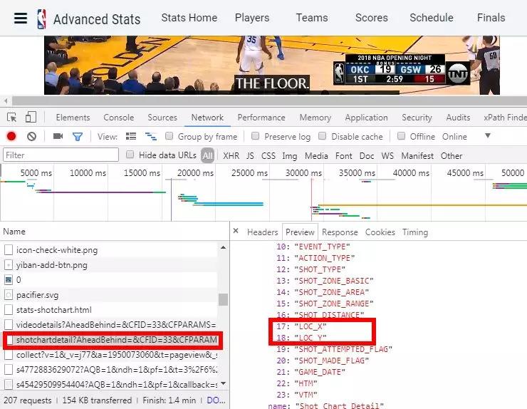Click the image icon next to row 0
The width and height of the screenshot is (527, 409).
click(x=9, y=280)
